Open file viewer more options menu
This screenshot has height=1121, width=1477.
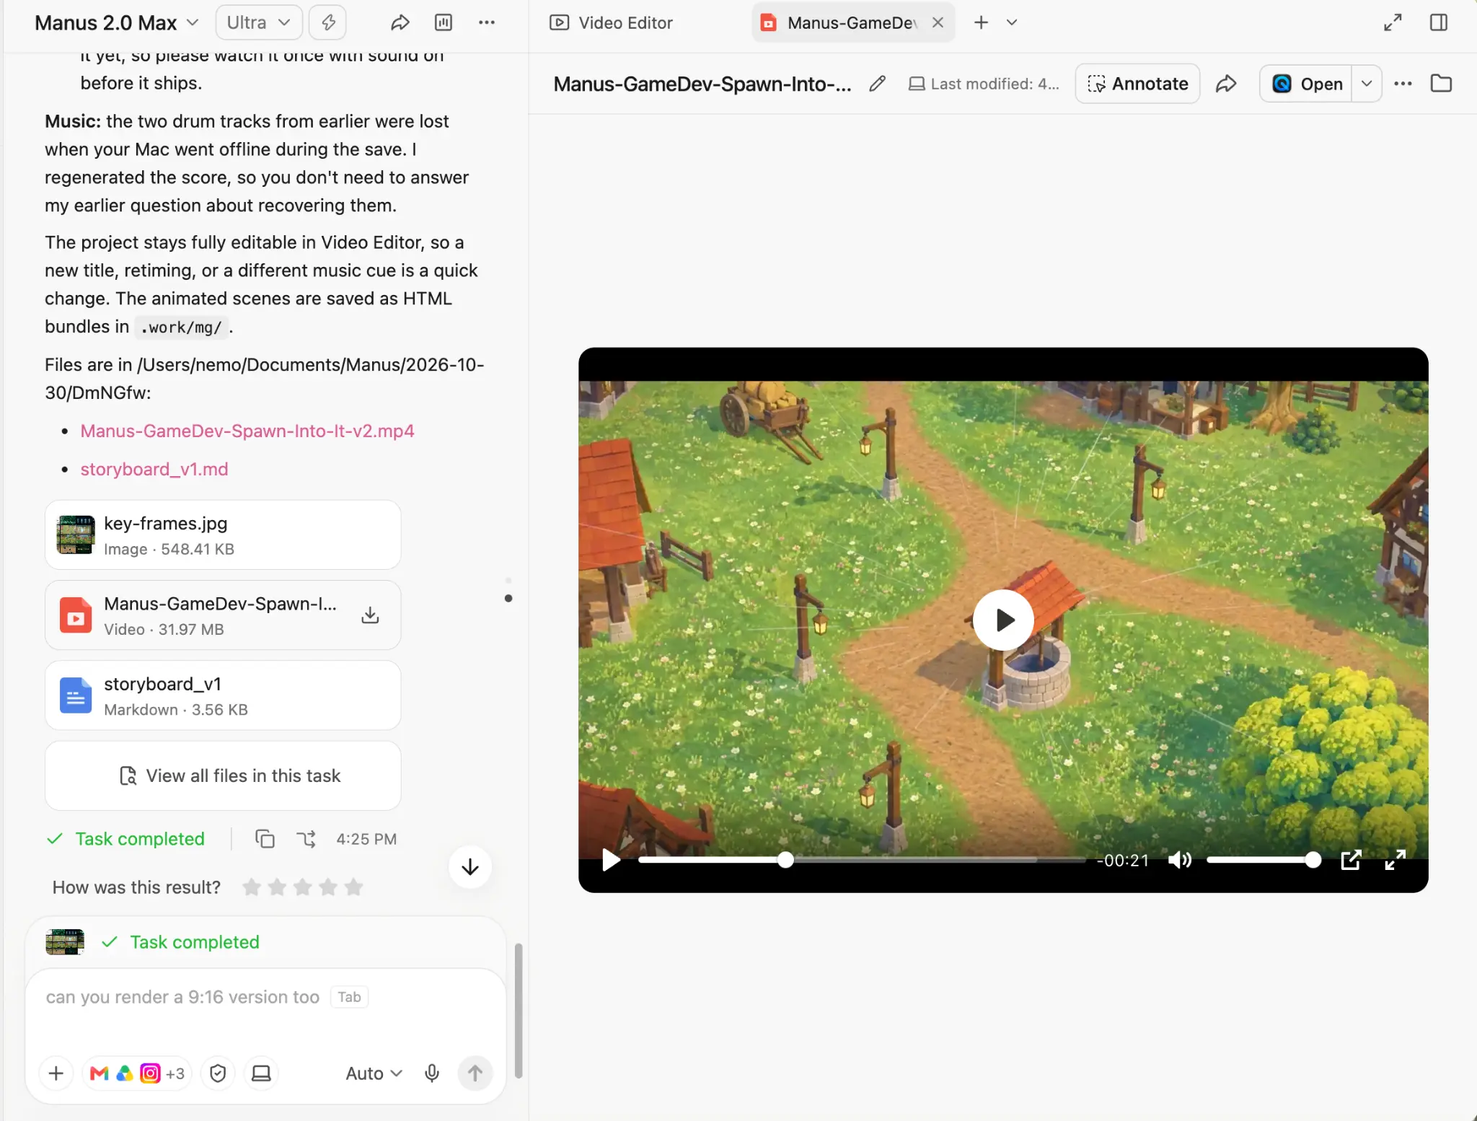[1403, 84]
